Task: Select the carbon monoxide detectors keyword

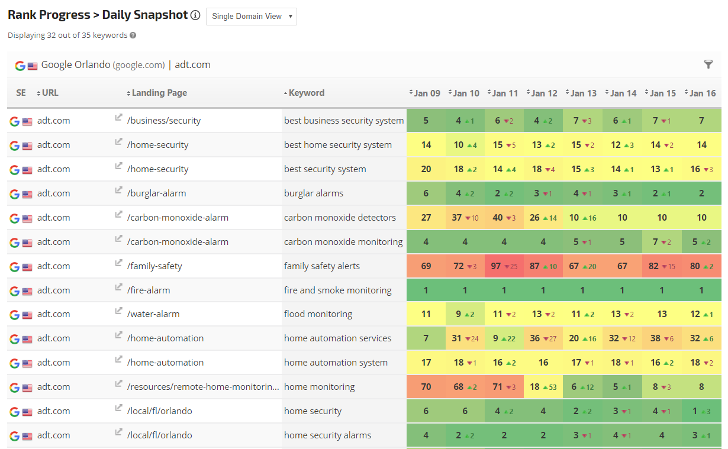Action: [x=340, y=218]
